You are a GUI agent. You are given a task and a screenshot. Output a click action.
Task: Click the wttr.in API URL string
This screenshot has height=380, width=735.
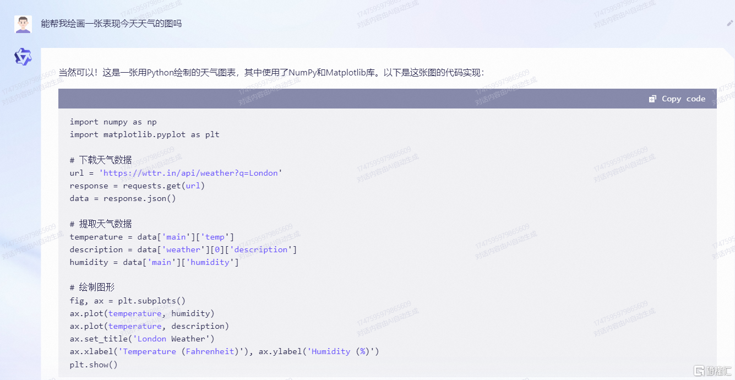pos(190,173)
